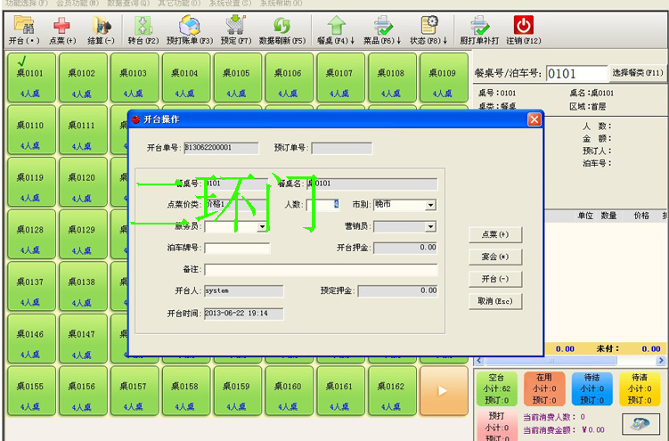669x441 pixels.
Task: Select table 桌0101 with the checkmark
Action: pyautogui.click(x=31, y=78)
